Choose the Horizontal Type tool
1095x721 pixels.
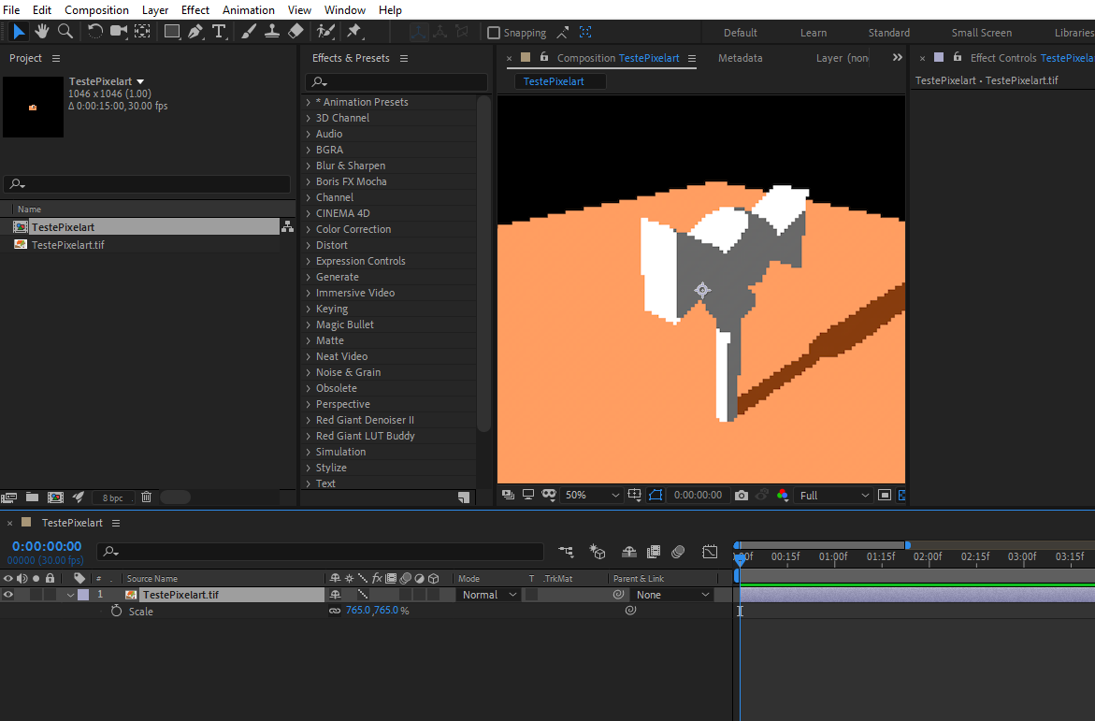pos(219,32)
